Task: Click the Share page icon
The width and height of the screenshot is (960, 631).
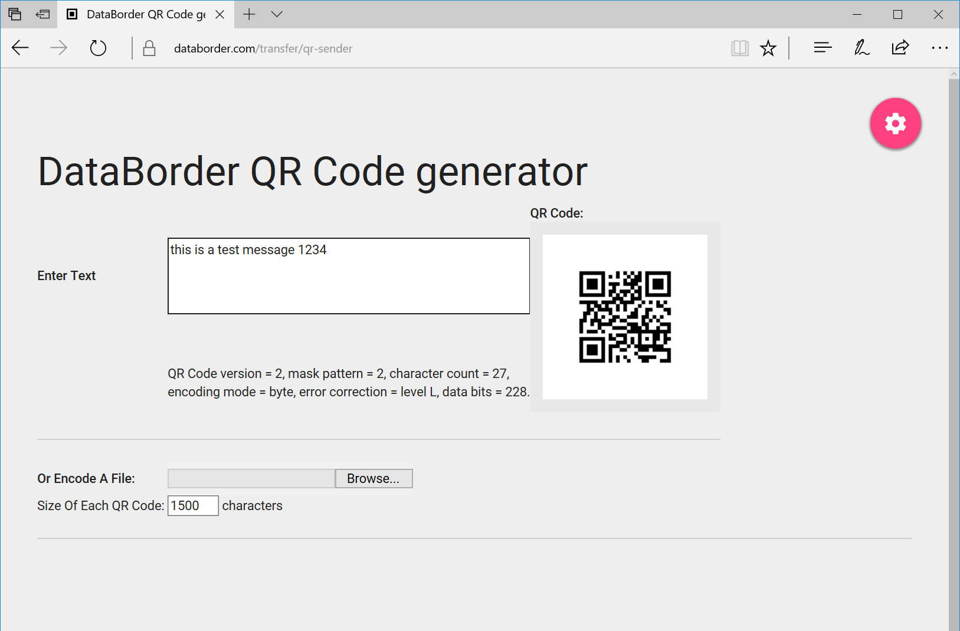Action: (x=900, y=48)
